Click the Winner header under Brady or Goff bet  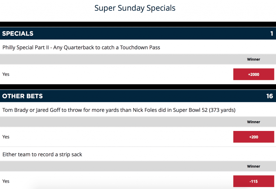click(x=253, y=122)
